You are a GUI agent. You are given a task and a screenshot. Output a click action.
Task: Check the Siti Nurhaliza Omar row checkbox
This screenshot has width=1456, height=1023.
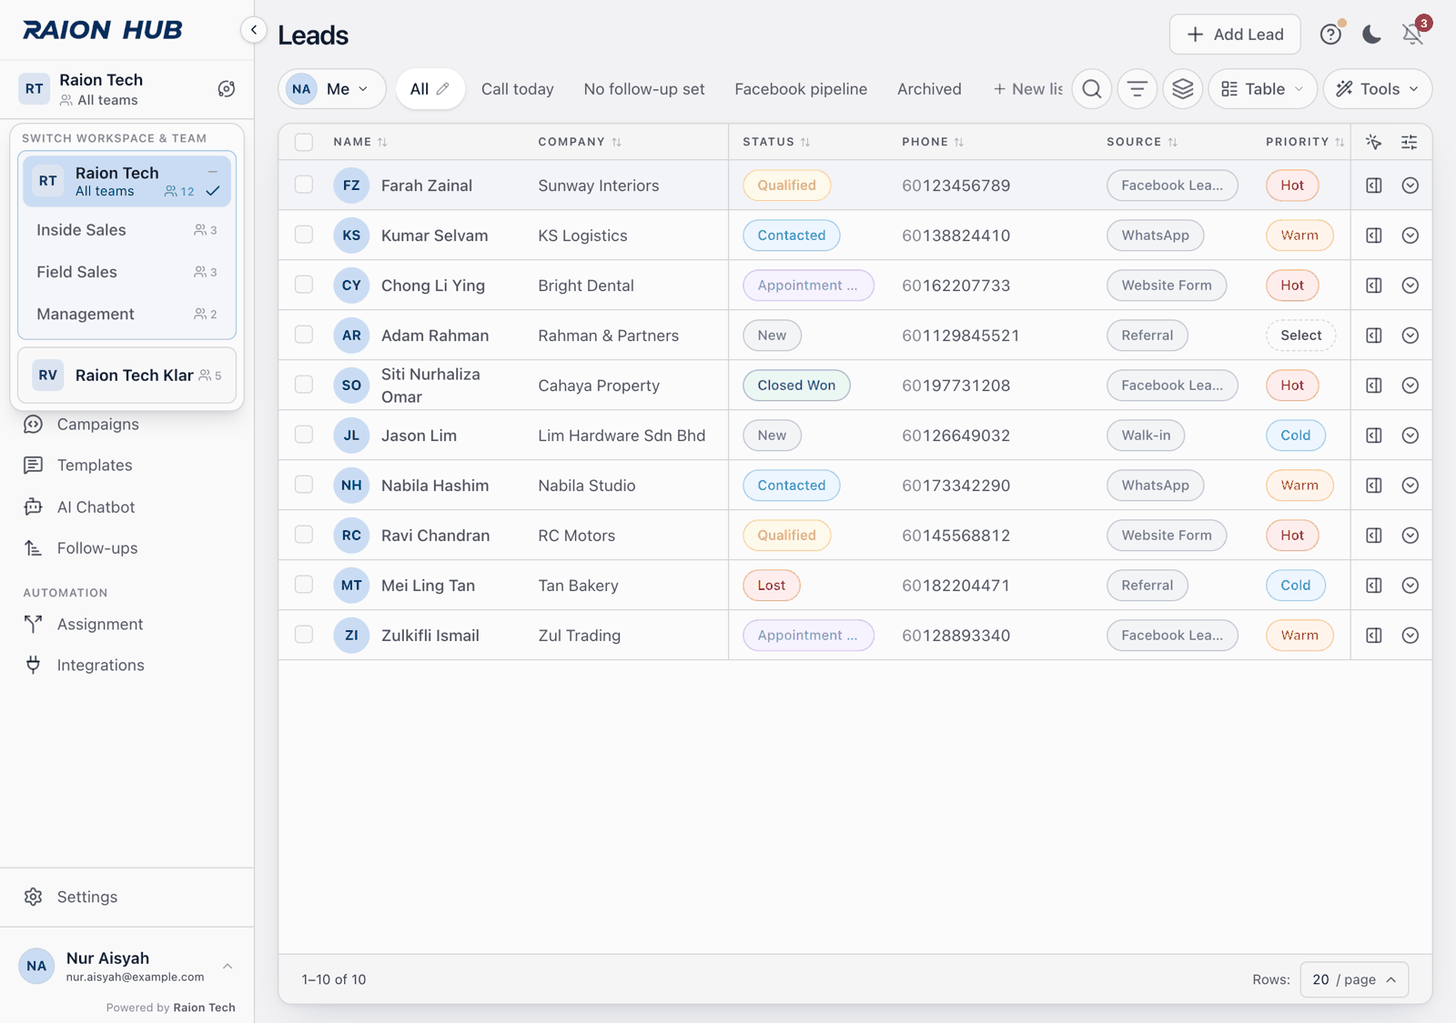tap(304, 385)
